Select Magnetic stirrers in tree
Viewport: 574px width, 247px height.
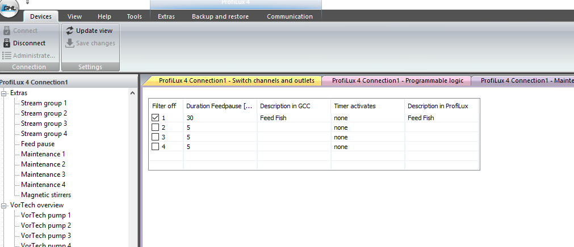(x=46, y=195)
